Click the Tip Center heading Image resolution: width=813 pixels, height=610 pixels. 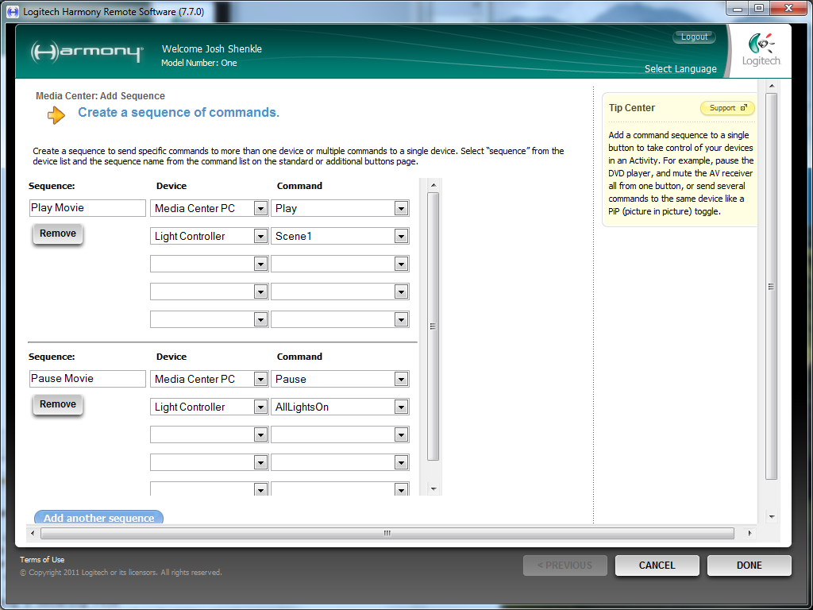pos(631,108)
